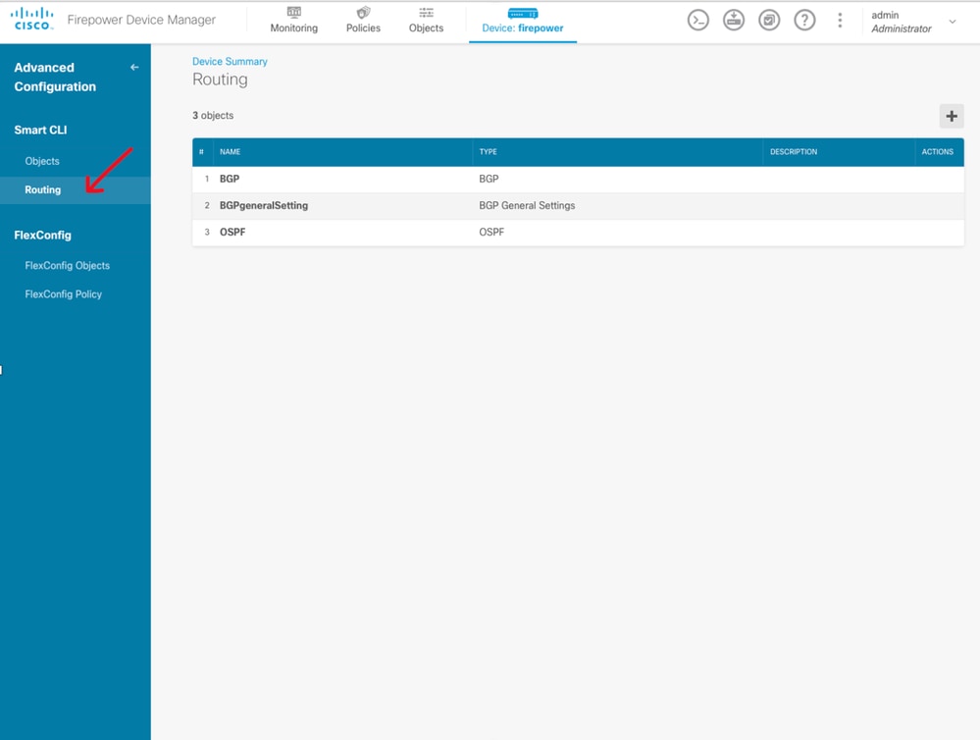Click the Smart CLI section heading
980x740 pixels.
coord(40,131)
